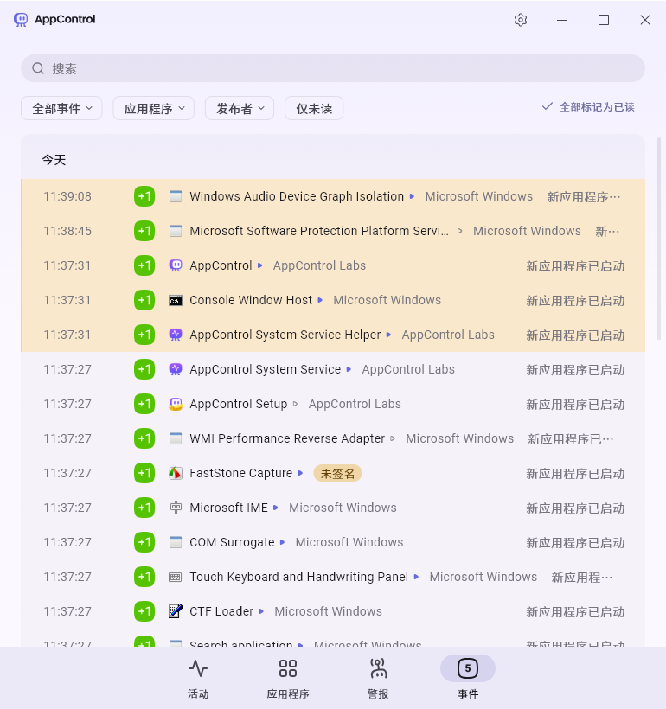The width and height of the screenshot is (666, 709).
Task: Click Microsoft Windows publisher on Console Window Host row
Action: coord(387,300)
